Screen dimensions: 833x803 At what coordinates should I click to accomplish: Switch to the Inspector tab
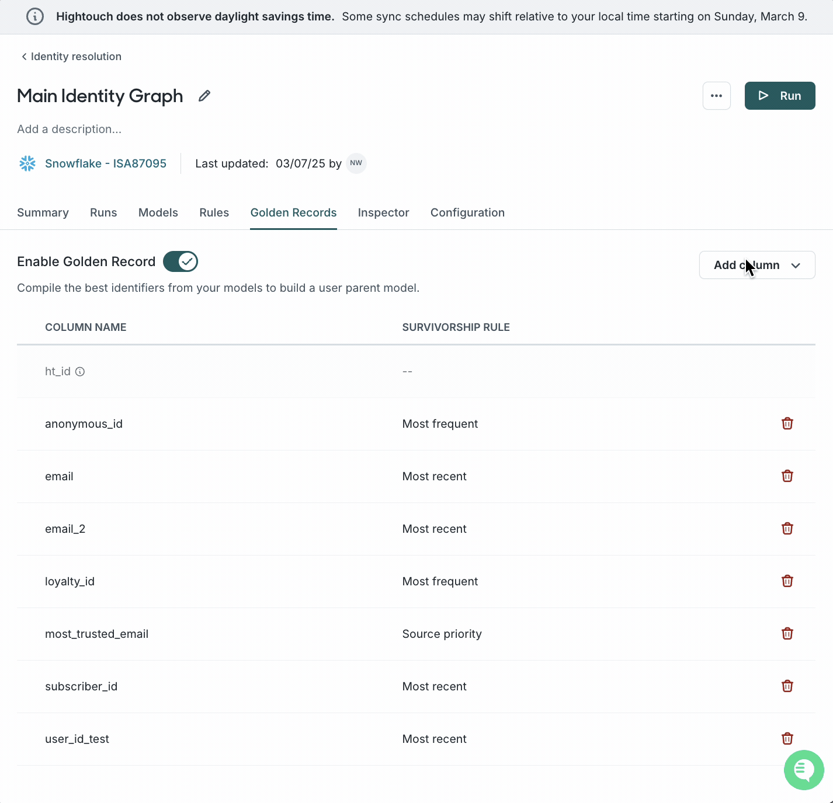click(x=383, y=212)
